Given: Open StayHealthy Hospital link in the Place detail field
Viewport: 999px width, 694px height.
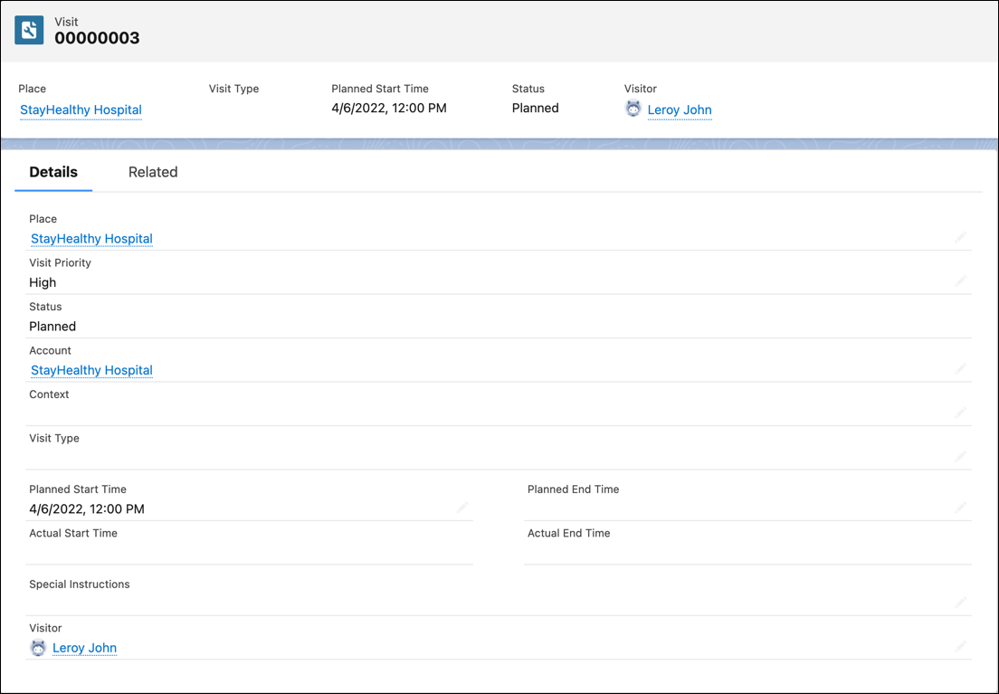Looking at the screenshot, I should pos(90,238).
